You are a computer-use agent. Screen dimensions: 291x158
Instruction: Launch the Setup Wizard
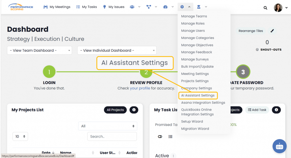192,122
